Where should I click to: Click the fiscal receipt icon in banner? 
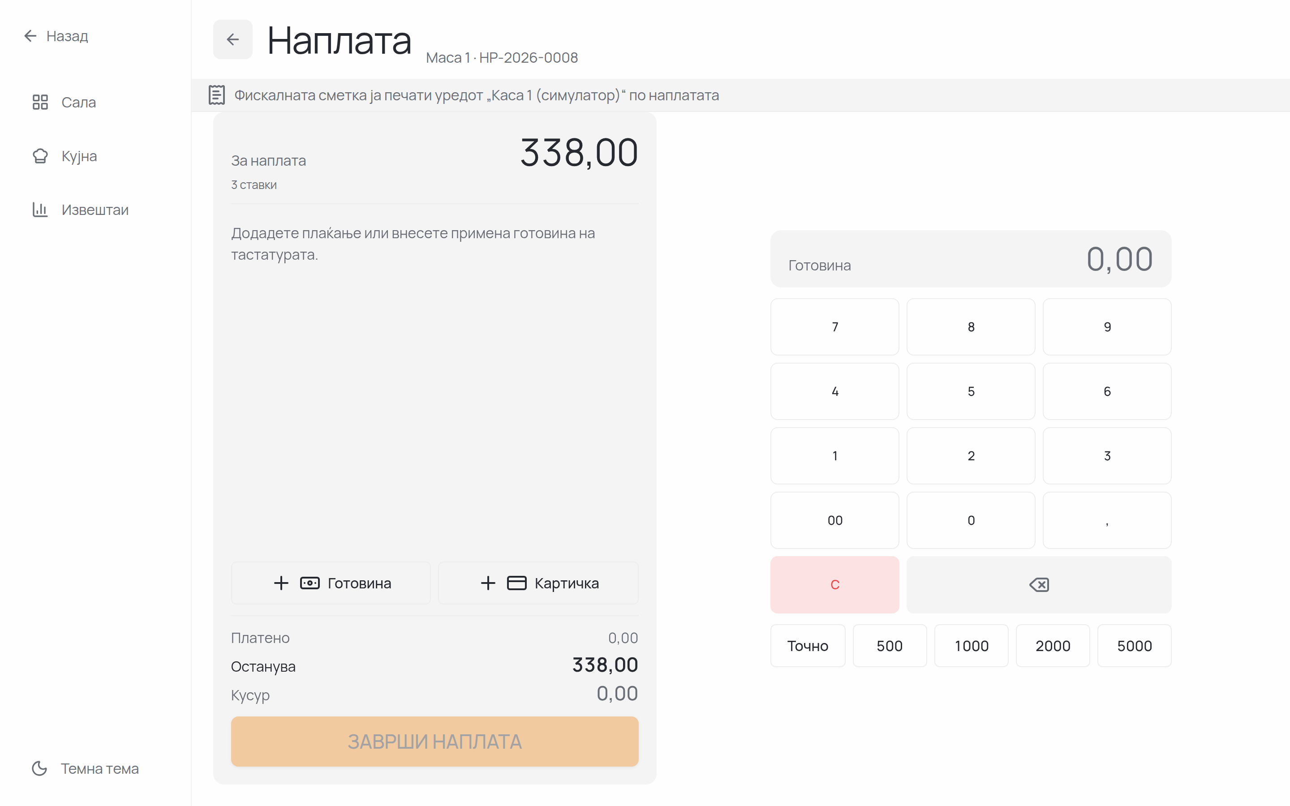pyautogui.click(x=216, y=95)
